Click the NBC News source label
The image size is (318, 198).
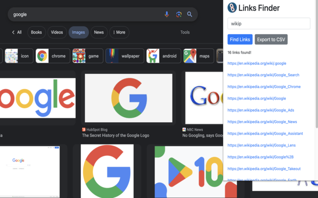[x=192, y=130]
